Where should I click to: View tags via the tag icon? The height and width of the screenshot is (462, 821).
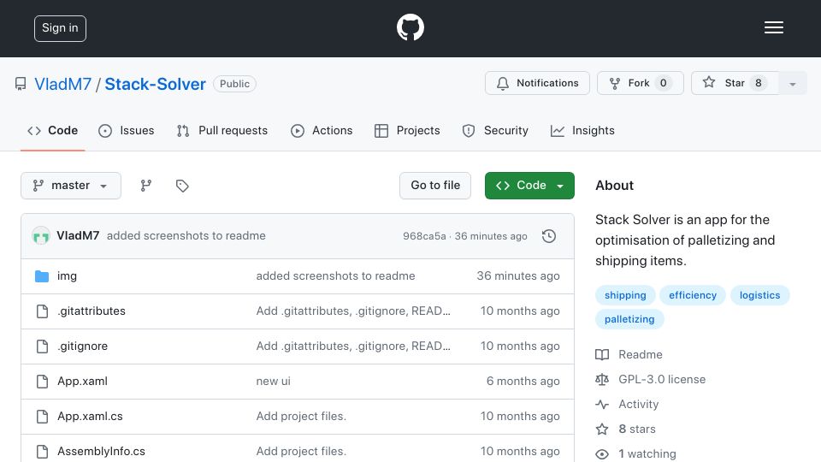coord(182,186)
